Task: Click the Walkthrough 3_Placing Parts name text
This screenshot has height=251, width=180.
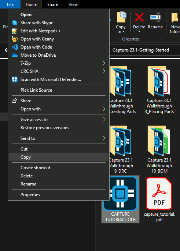Action: coord(159,106)
